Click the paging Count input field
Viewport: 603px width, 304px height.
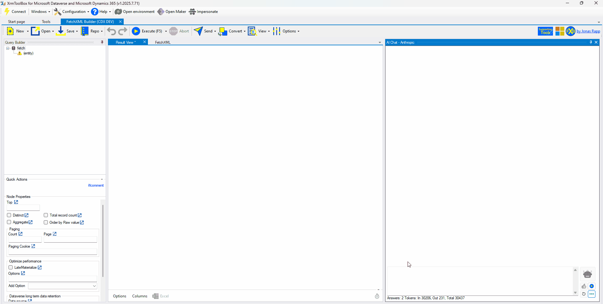tap(25, 239)
